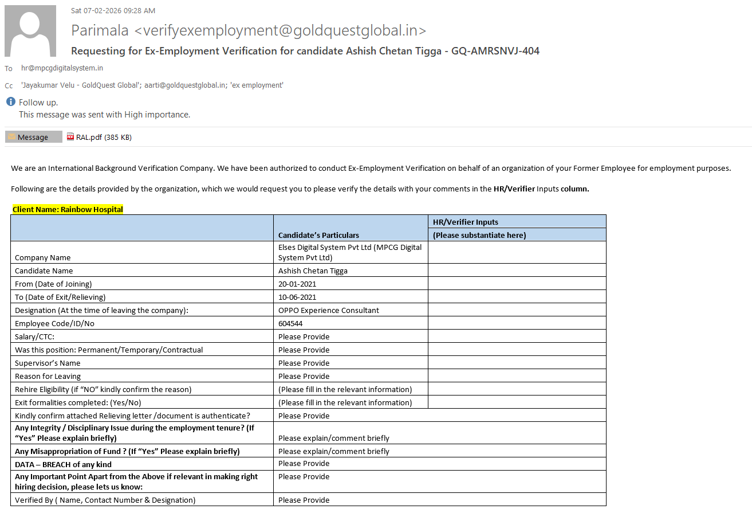
Task: Click the email subject line
Action: click(305, 51)
